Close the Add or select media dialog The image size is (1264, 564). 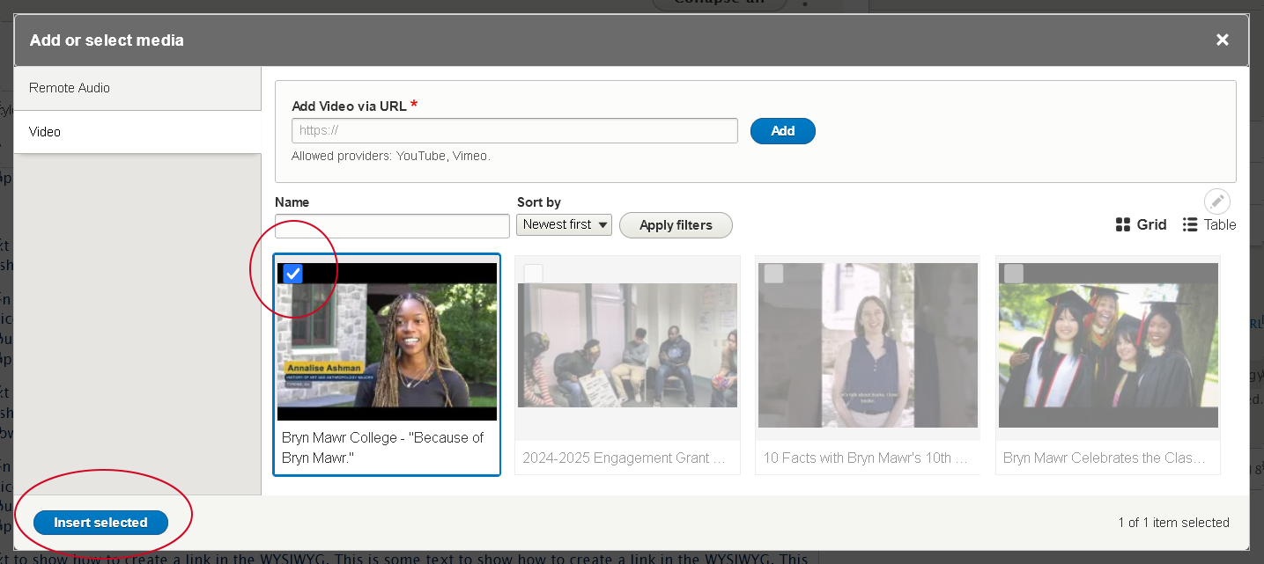1222,40
